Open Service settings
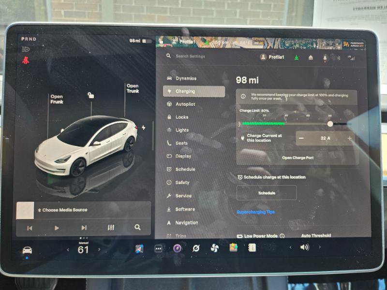The height and width of the screenshot is (290, 387). (x=179, y=196)
